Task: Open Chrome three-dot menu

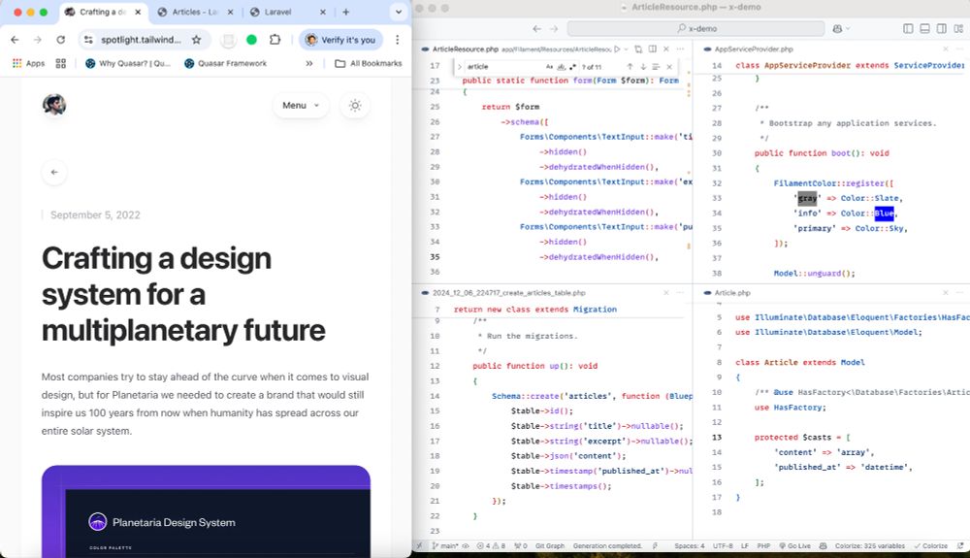Action: [x=397, y=40]
